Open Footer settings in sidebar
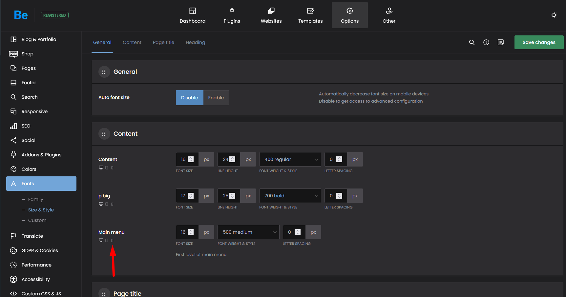Screen dimensions: 566x297 pos(41,83)
